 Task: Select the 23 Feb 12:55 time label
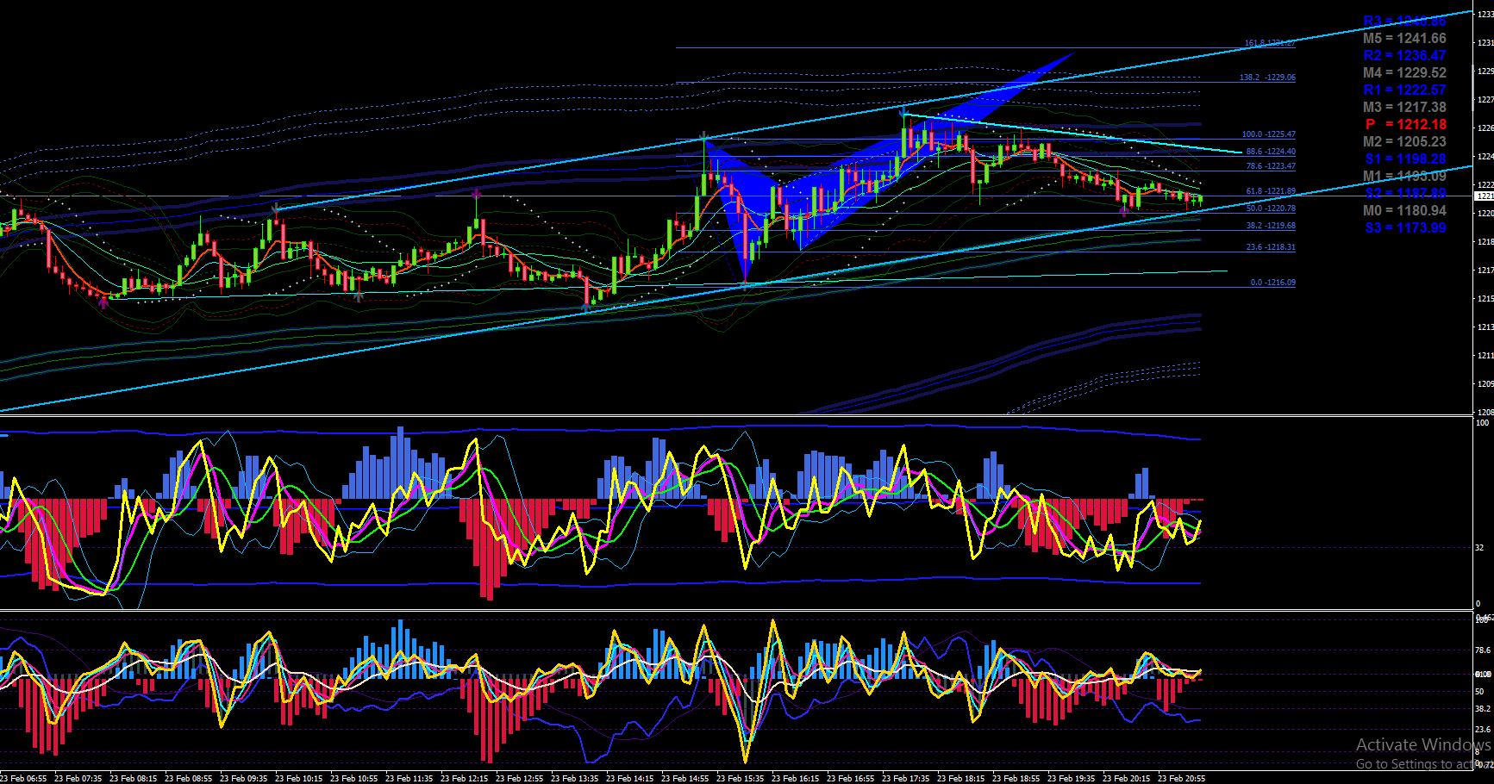[x=519, y=778]
